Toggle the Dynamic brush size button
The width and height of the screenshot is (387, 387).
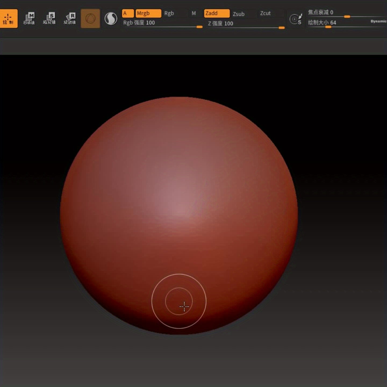[378, 21]
